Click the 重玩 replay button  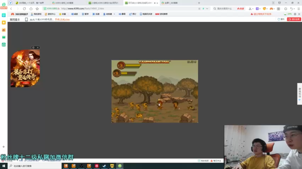pos(281,19)
